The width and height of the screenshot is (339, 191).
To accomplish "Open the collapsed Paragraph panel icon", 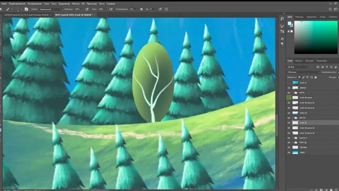I will coord(282,44).
